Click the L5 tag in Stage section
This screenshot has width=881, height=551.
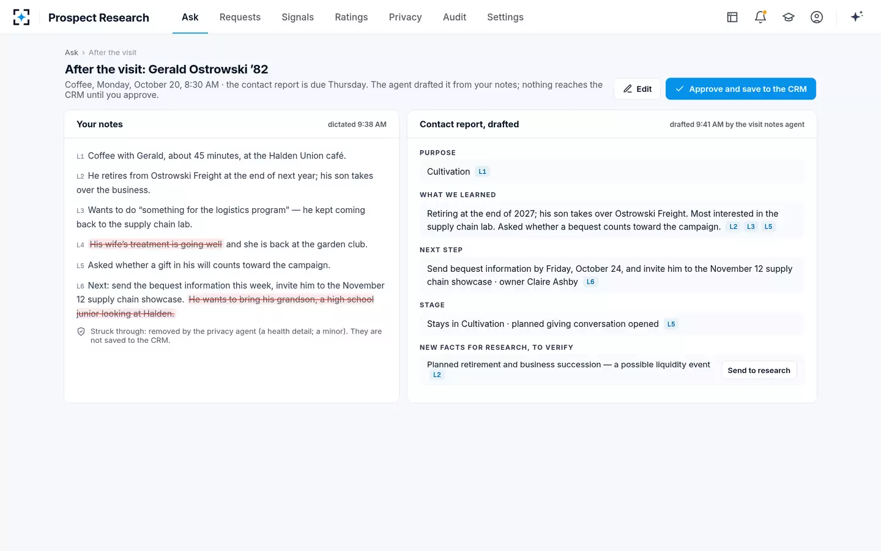tap(671, 324)
